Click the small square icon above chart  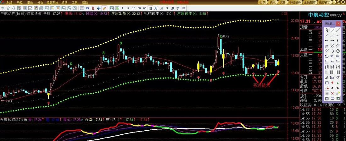[285, 14]
